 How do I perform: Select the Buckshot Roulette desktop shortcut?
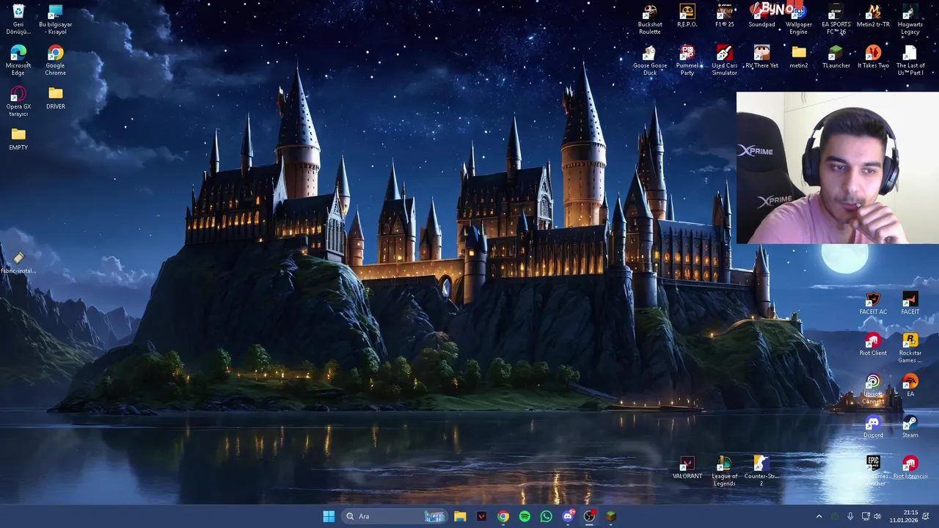[650, 19]
